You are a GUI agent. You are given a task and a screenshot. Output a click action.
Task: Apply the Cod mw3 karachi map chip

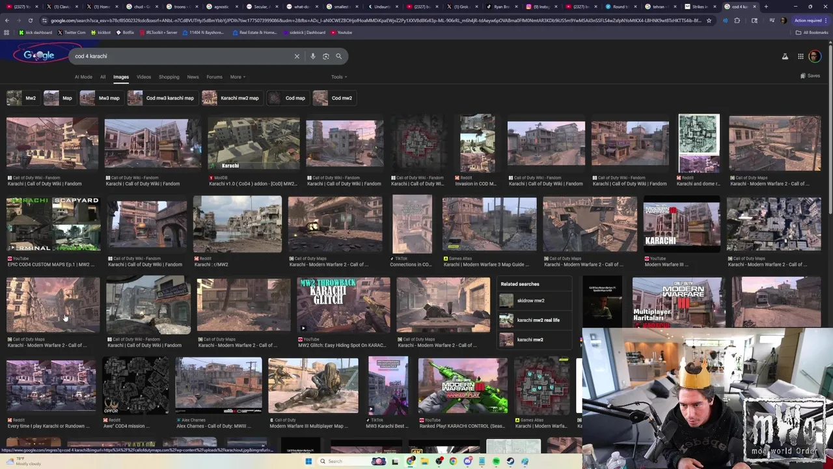pos(162,98)
